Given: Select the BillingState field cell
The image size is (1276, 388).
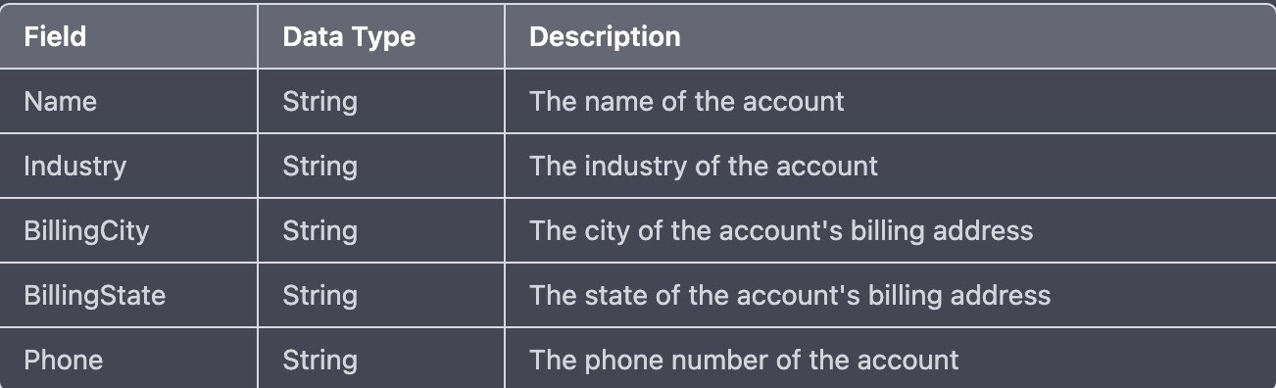Looking at the screenshot, I should [129, 295].
